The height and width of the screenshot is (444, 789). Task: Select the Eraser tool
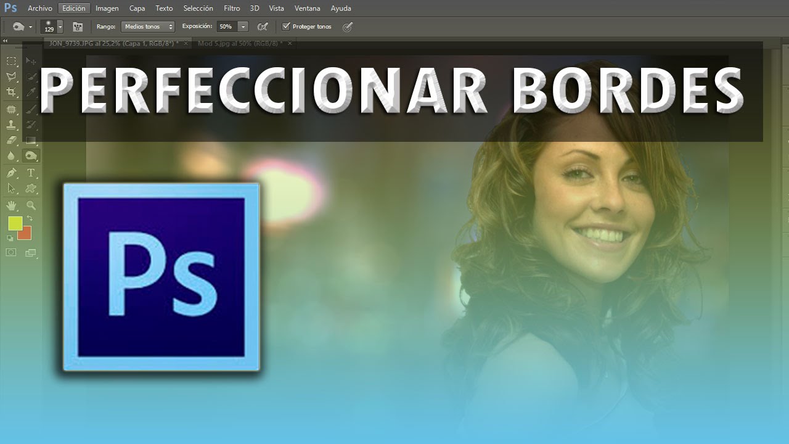pyautogui.click(x=12, y=141)
